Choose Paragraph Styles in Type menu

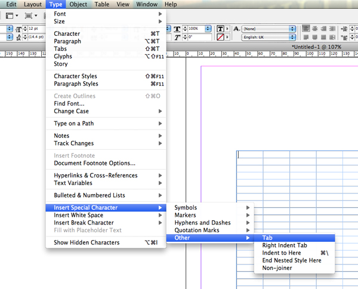point(106,84)
